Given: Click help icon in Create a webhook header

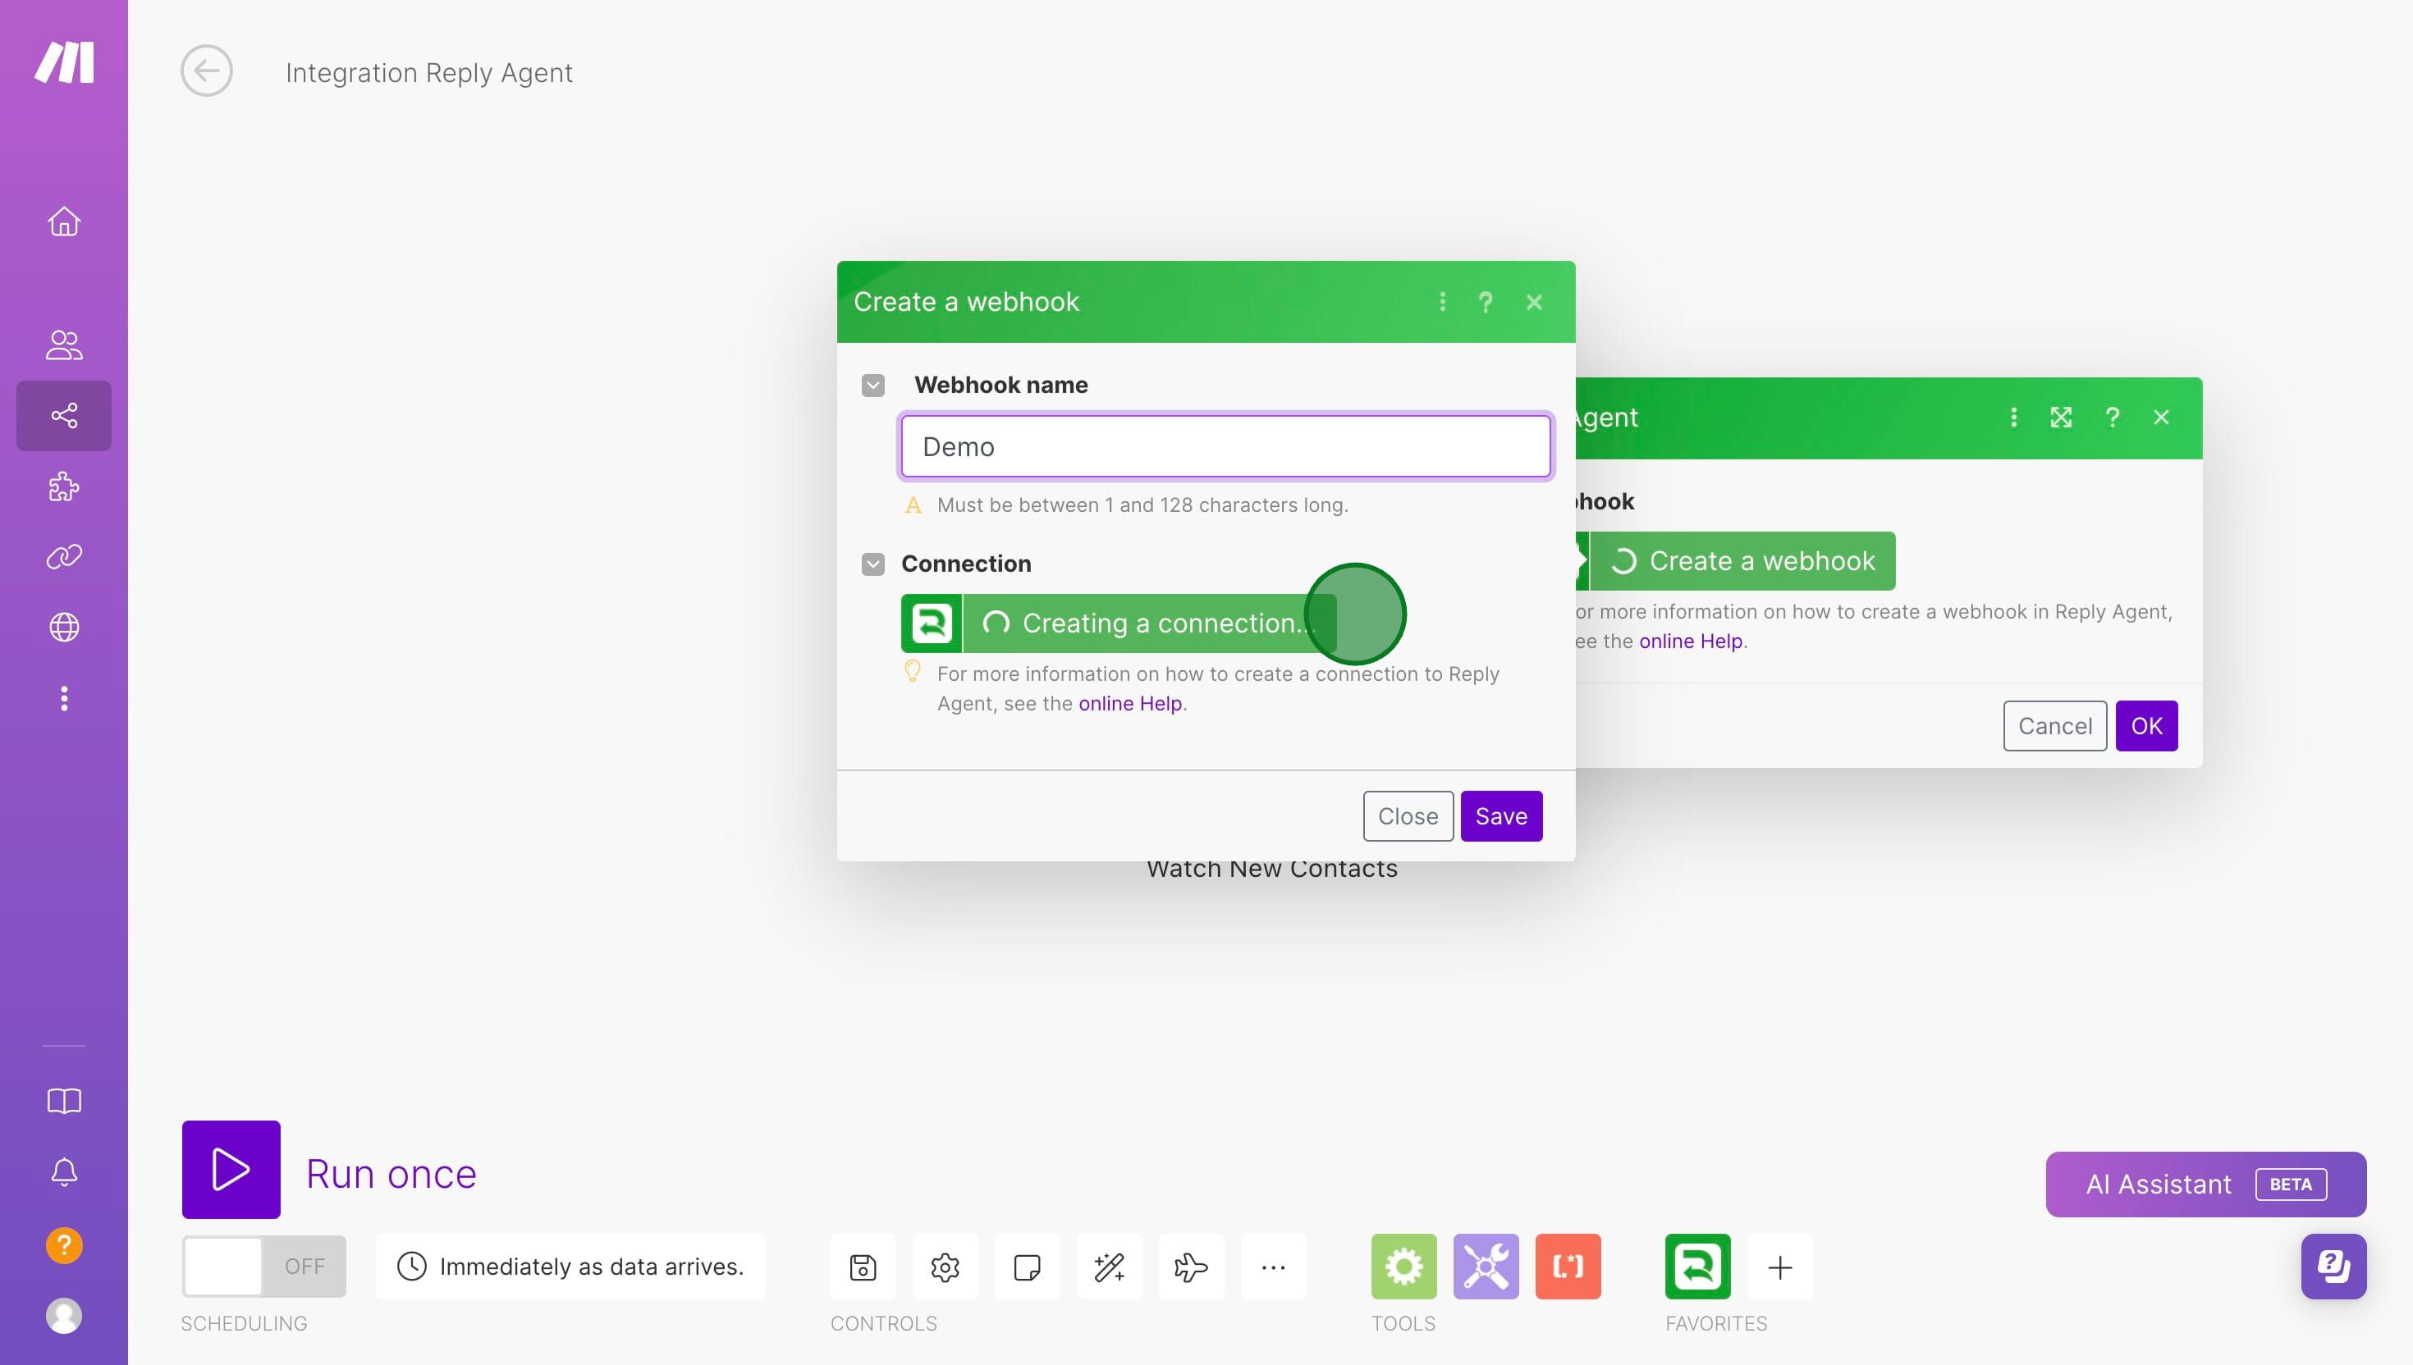Looking at the screenshot, I should pyautogui.click(x=1486, y=301).
